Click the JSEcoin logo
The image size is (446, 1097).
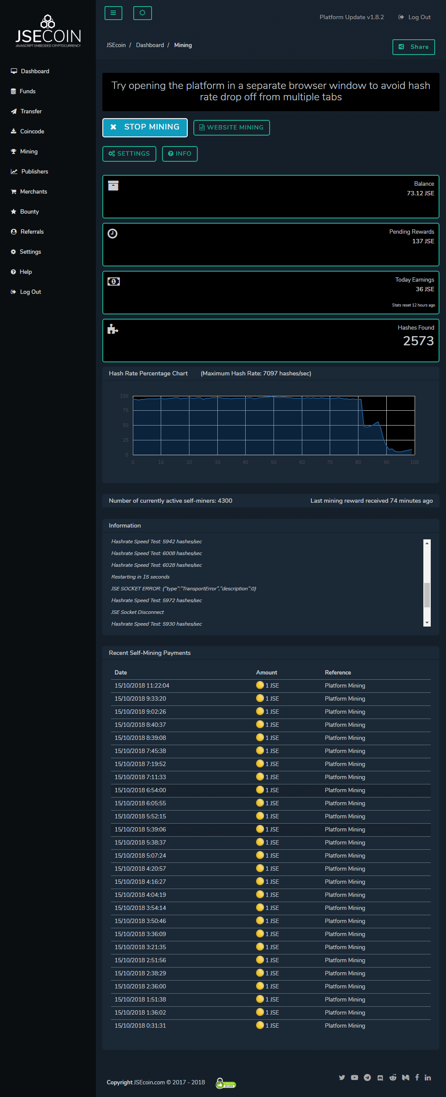(48, 31)
